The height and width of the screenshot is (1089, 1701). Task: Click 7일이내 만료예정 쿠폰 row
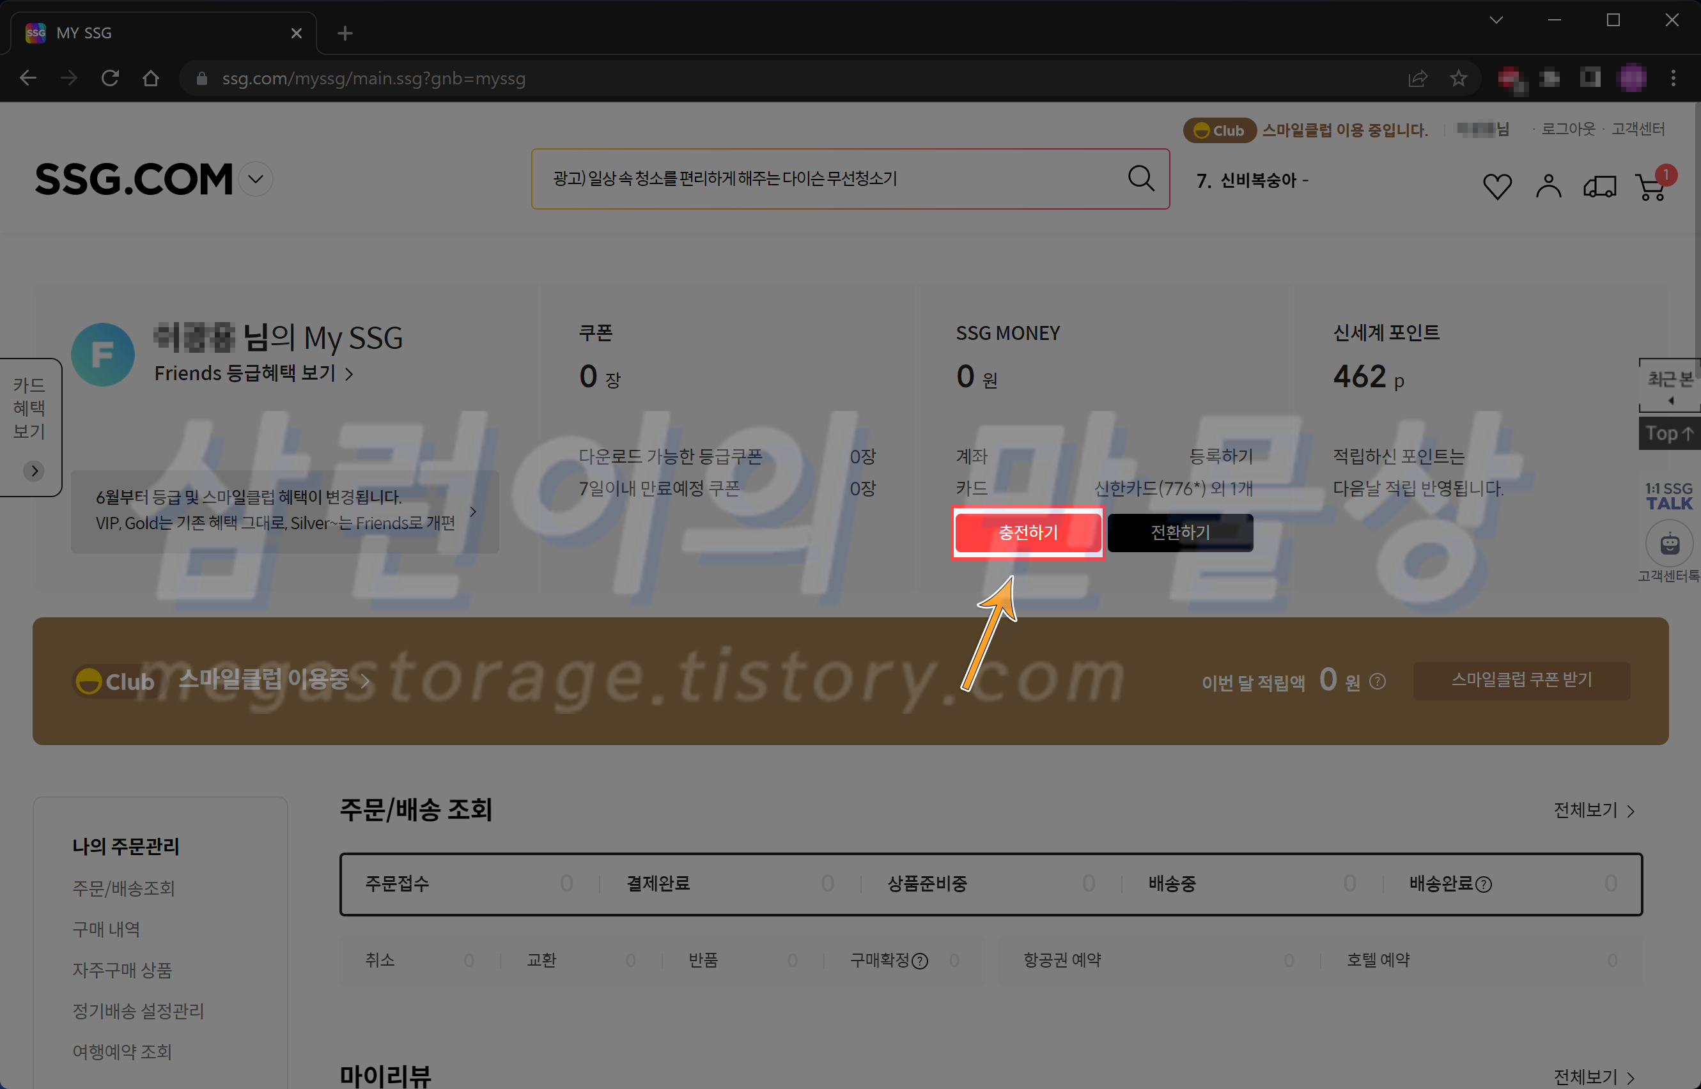pos(727,489)
